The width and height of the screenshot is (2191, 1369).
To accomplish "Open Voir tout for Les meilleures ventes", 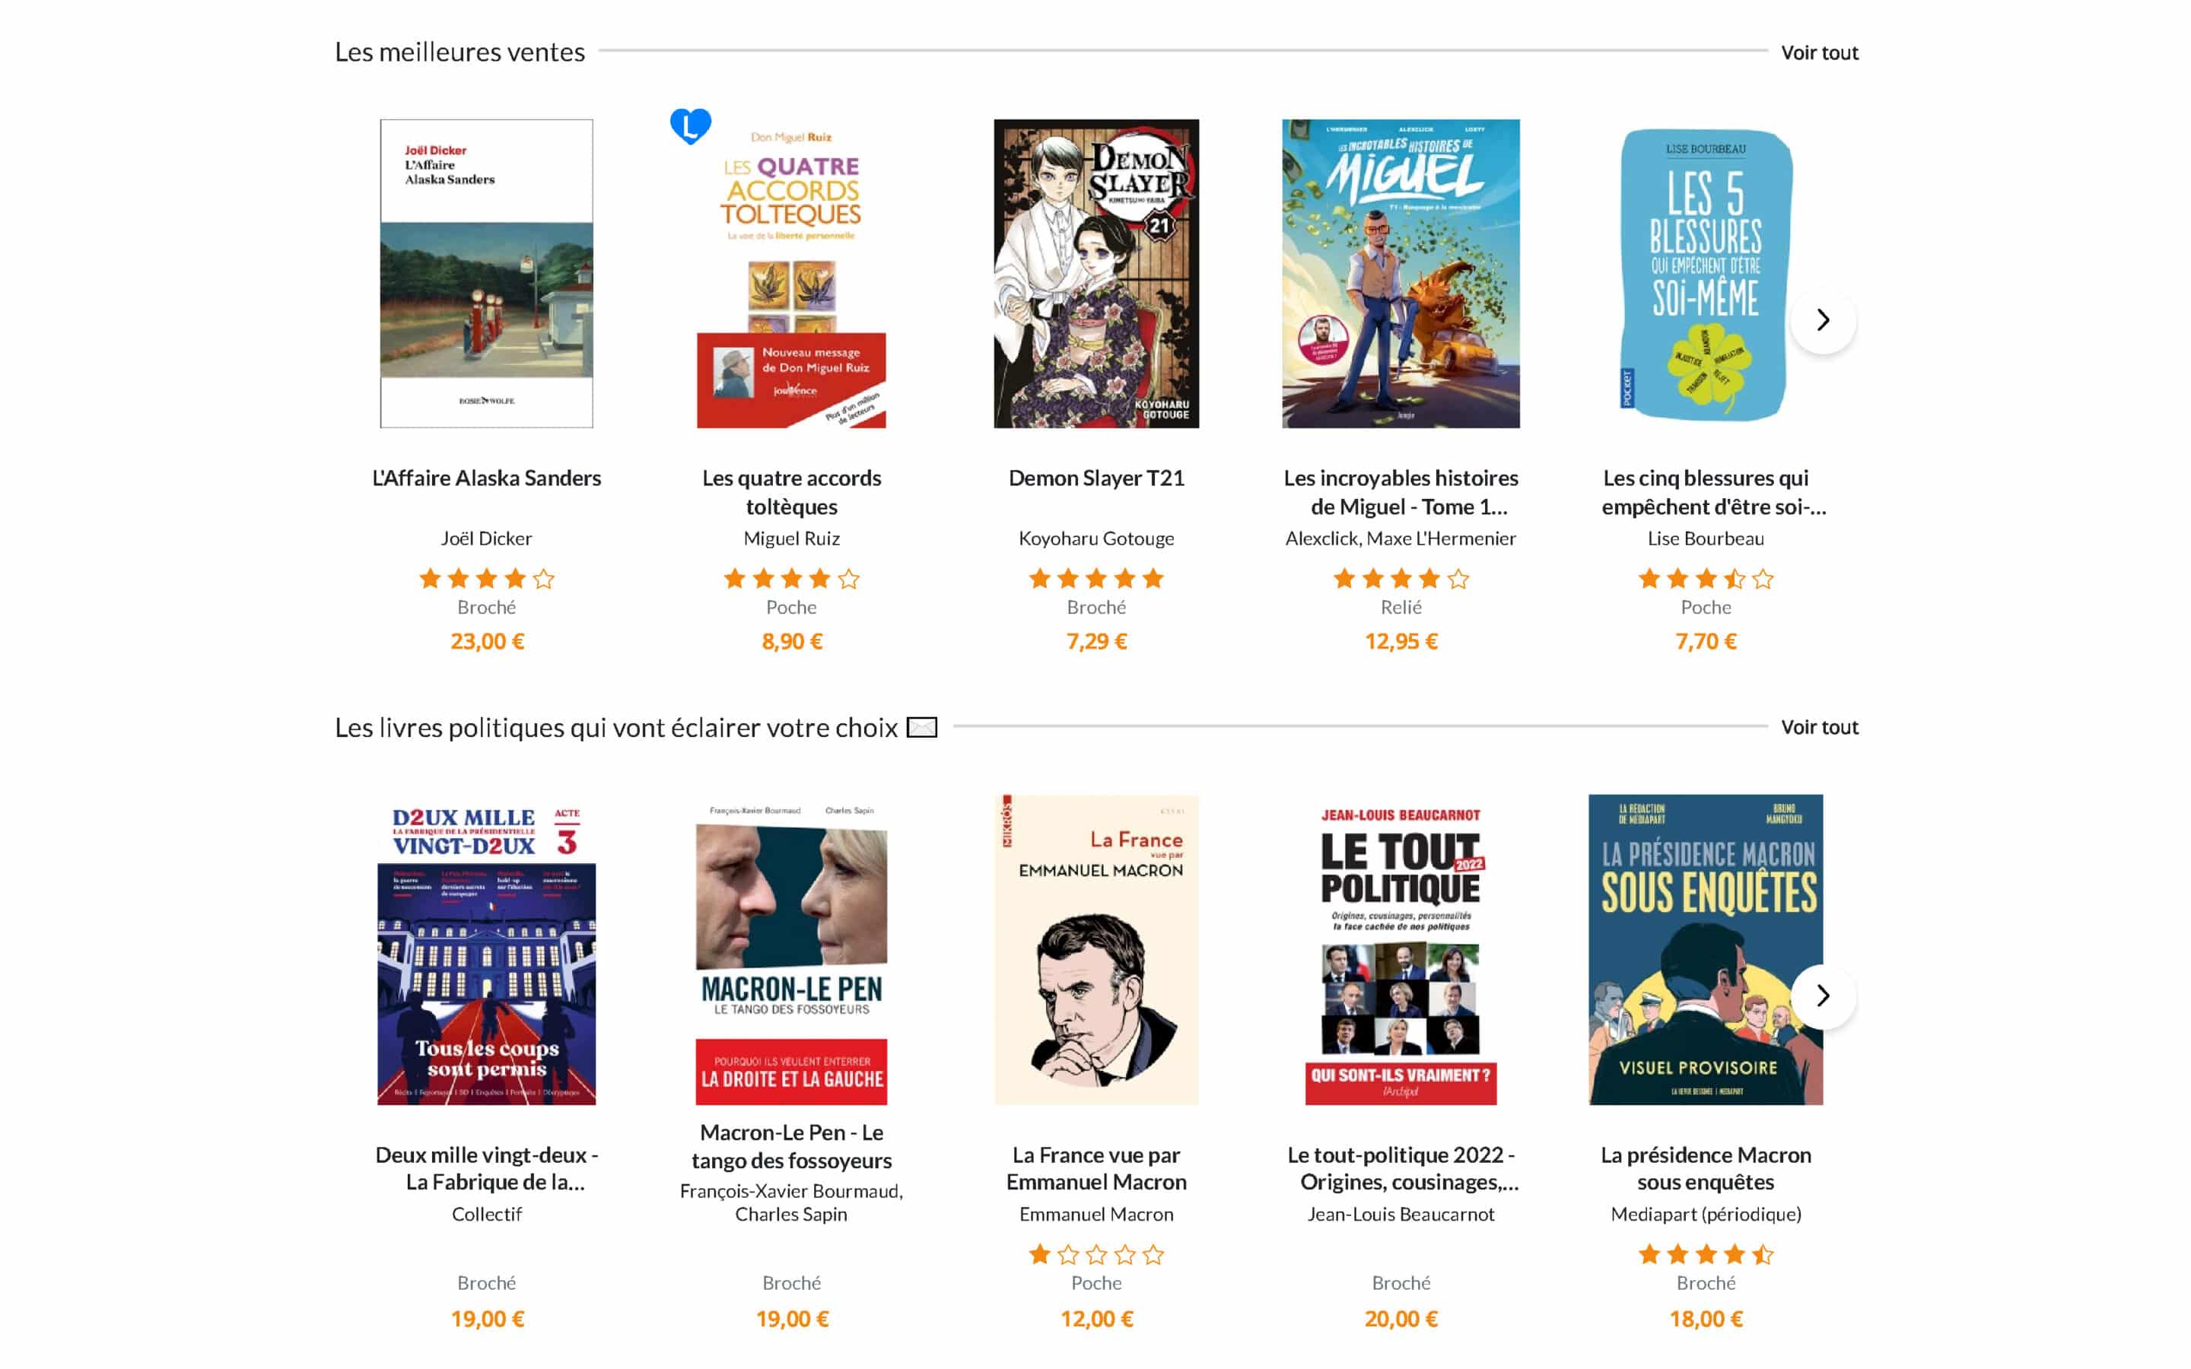I will [x=1819, y=52].
